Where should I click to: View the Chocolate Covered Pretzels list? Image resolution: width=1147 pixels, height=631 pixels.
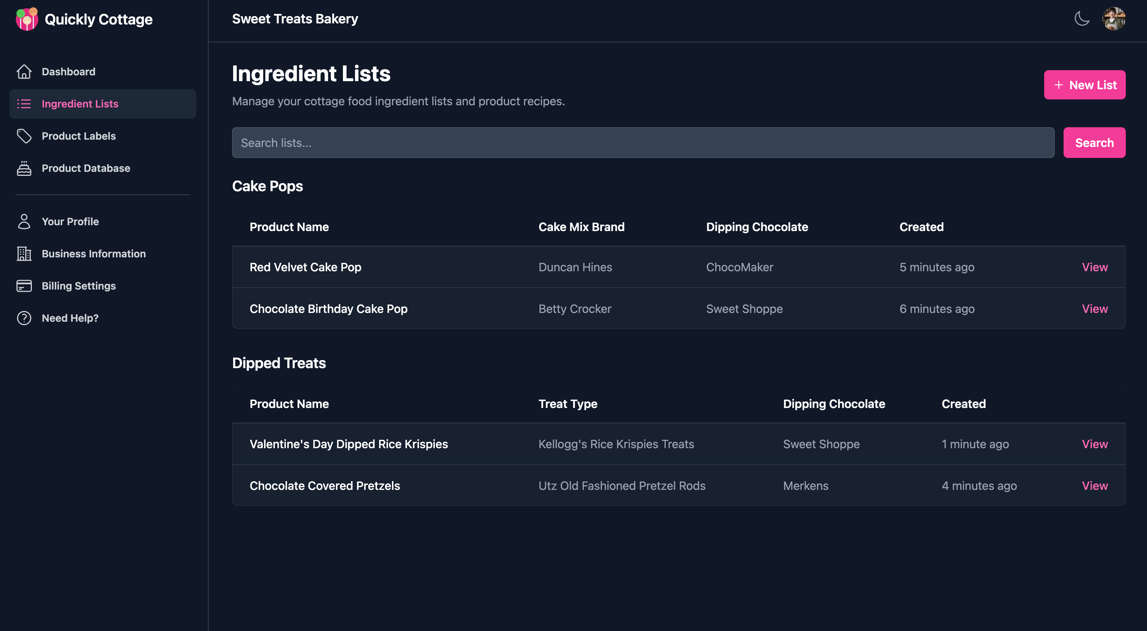tap(1094, 485)
